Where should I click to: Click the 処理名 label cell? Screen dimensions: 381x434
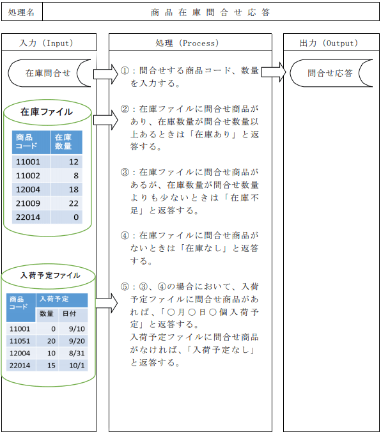click(22, 12)
